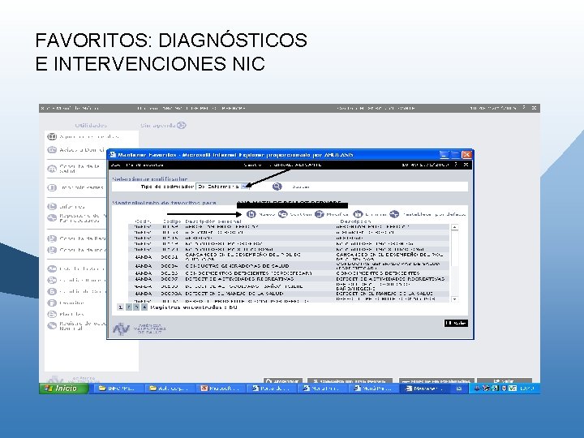584x438 pixels.
Task: Switch to first folder item in taskbar
Action: [x=118, y=389]
